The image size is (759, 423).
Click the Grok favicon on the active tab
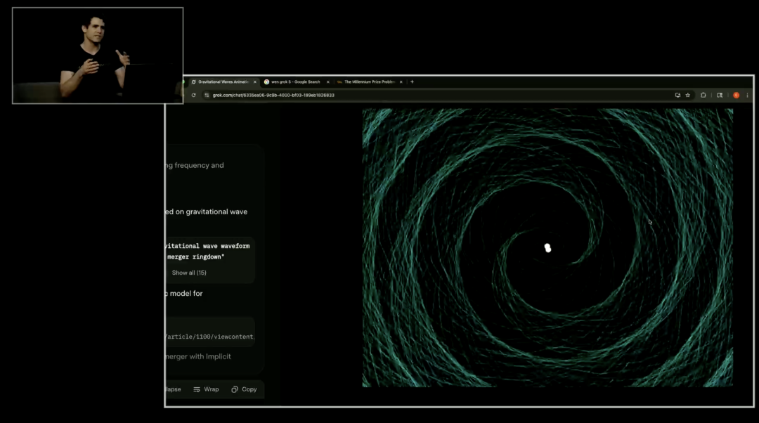(194, 82)
